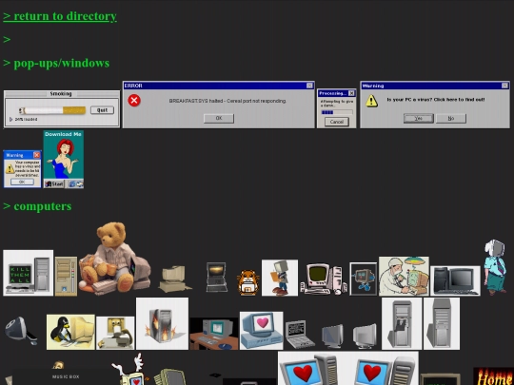Viewport: 514px width, 385px height.
Task: Click the orange hamster with computer icon
Action: (x=248, y=282)
